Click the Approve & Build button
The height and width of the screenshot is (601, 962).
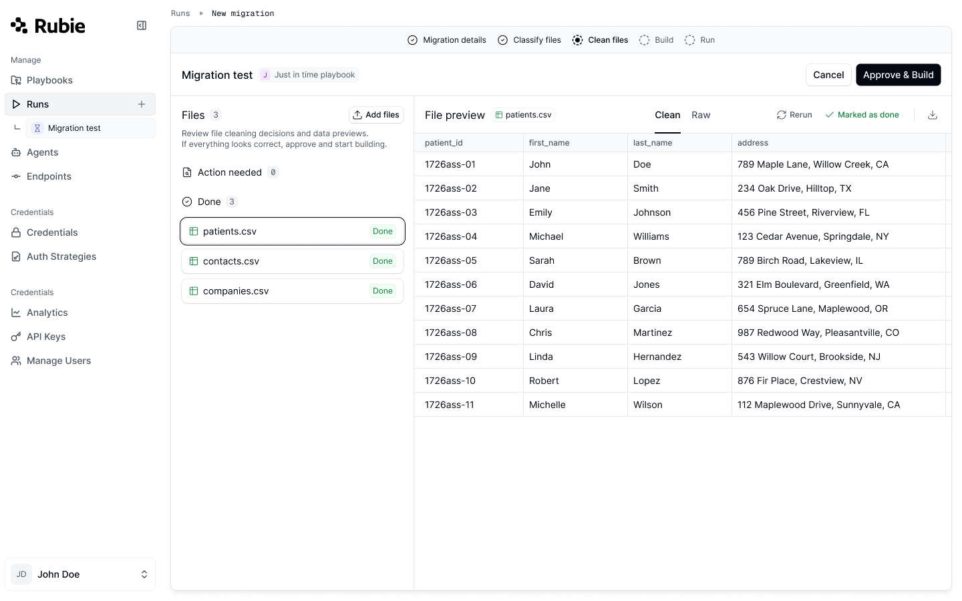[898, 75]
